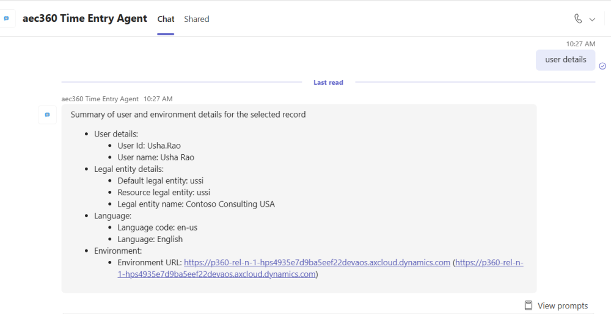The image size is (611, 314).
Task: Click the 10:27 AM timestamp above the sent message
Action: click(x=580, y=44)
